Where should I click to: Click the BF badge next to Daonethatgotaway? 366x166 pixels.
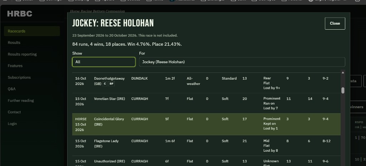click(112, 84)
